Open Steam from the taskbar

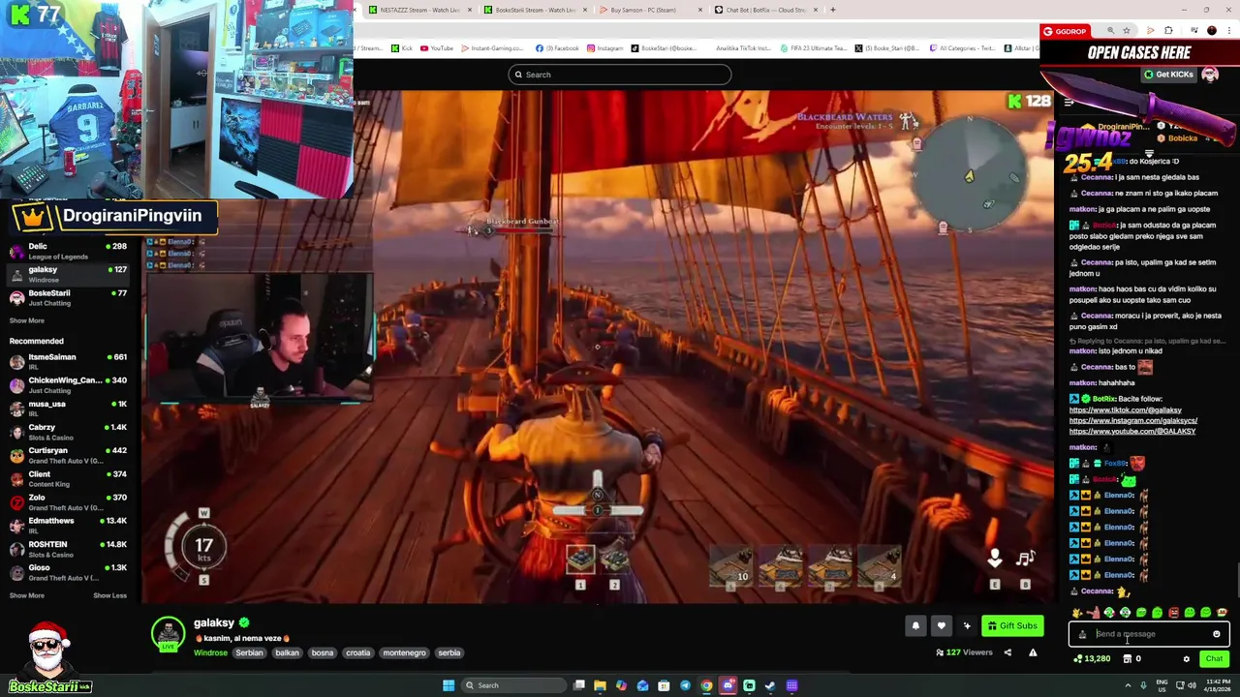pos(770,685)
